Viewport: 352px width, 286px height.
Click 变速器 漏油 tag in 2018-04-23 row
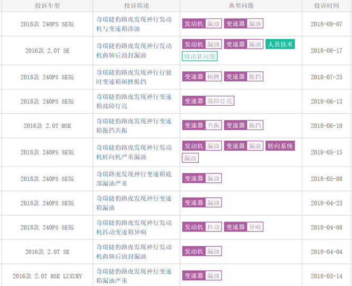[x=202, y=202]
